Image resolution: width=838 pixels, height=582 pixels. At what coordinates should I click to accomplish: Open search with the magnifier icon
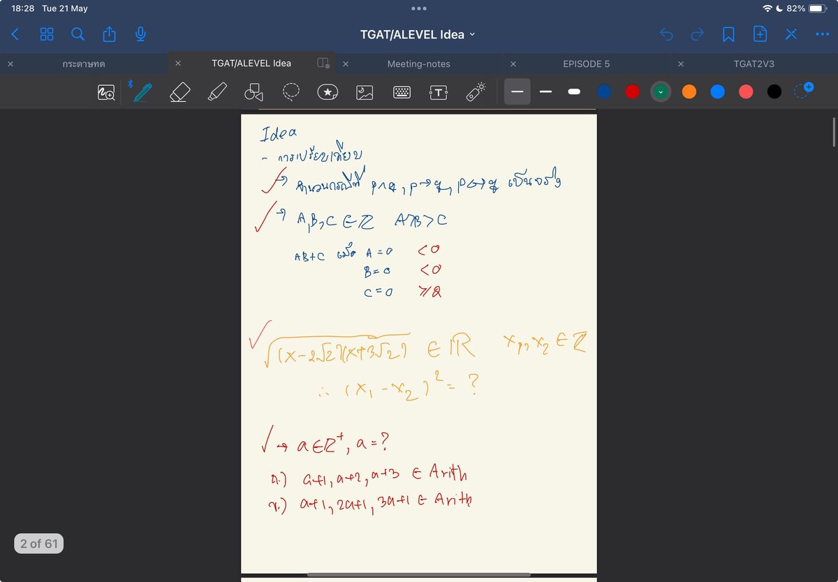tap(78, 34)
